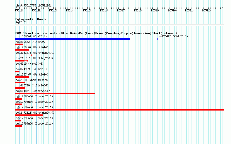Click the nsv824989 (Park2010) label
This screenshot has height=144, width=231.
coord(31,69)
